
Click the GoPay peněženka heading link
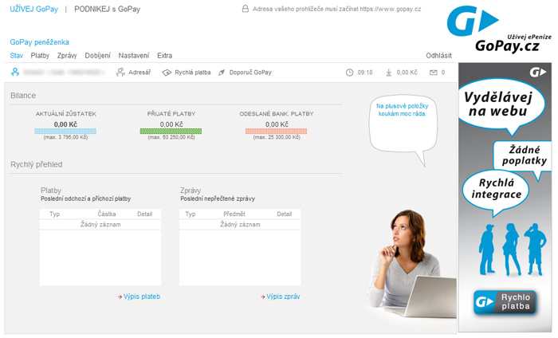tap(40, 42)
